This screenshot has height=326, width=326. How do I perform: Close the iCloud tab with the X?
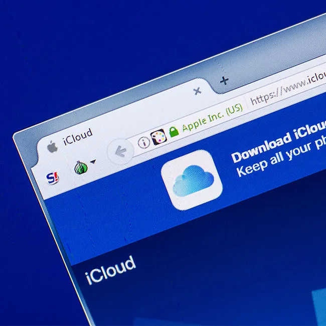tap(197, 91)
